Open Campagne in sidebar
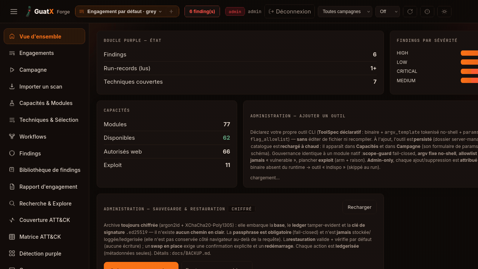The width and height of the screenshot is (478, 269). point(44,70)
